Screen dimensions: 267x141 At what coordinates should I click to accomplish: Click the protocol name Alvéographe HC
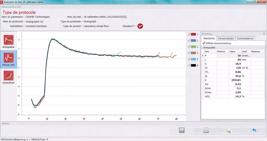coord(35,22)
